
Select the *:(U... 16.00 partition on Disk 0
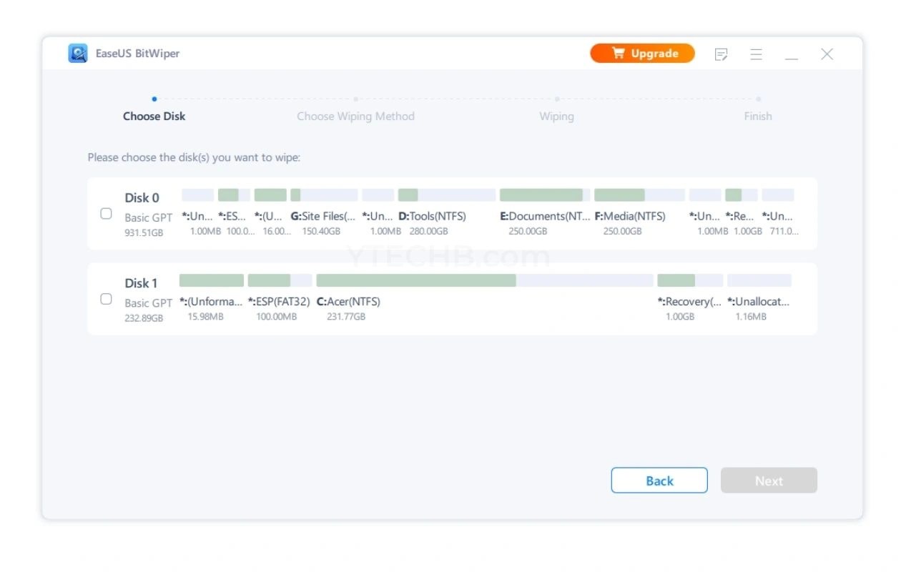(x=270, y=212)
